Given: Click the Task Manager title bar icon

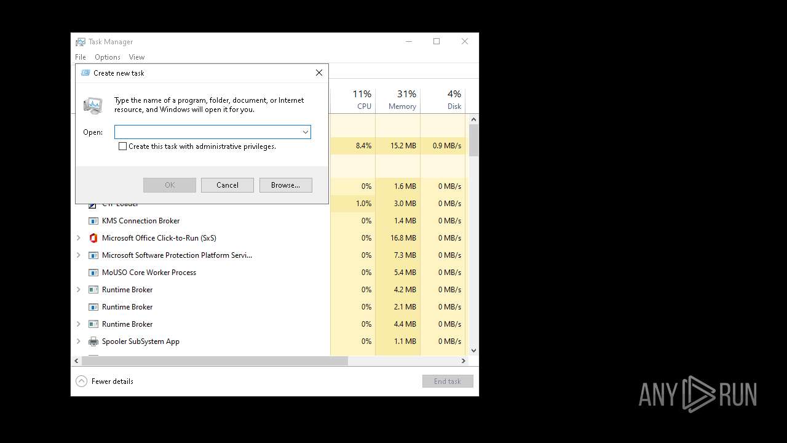Looking at the screenshot, I should click(81, 42).
